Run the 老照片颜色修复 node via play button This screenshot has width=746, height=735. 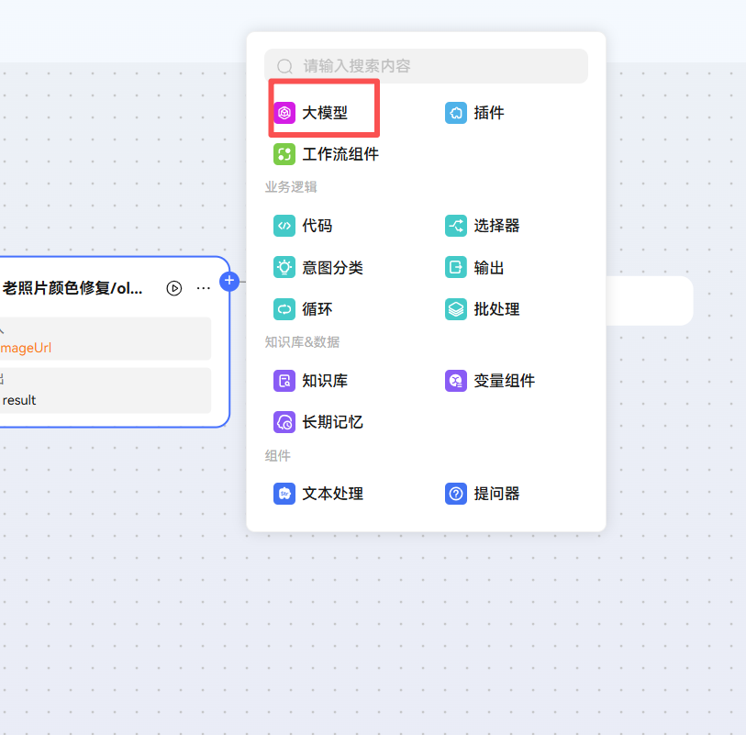tap(173, 287)
